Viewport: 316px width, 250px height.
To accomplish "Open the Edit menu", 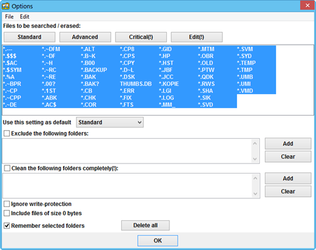I will pyautogui.click(x=25, y=16).
